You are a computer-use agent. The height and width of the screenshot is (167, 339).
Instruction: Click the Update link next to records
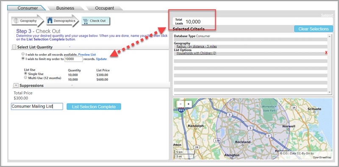pyautogui.click(x=101, y=59)
